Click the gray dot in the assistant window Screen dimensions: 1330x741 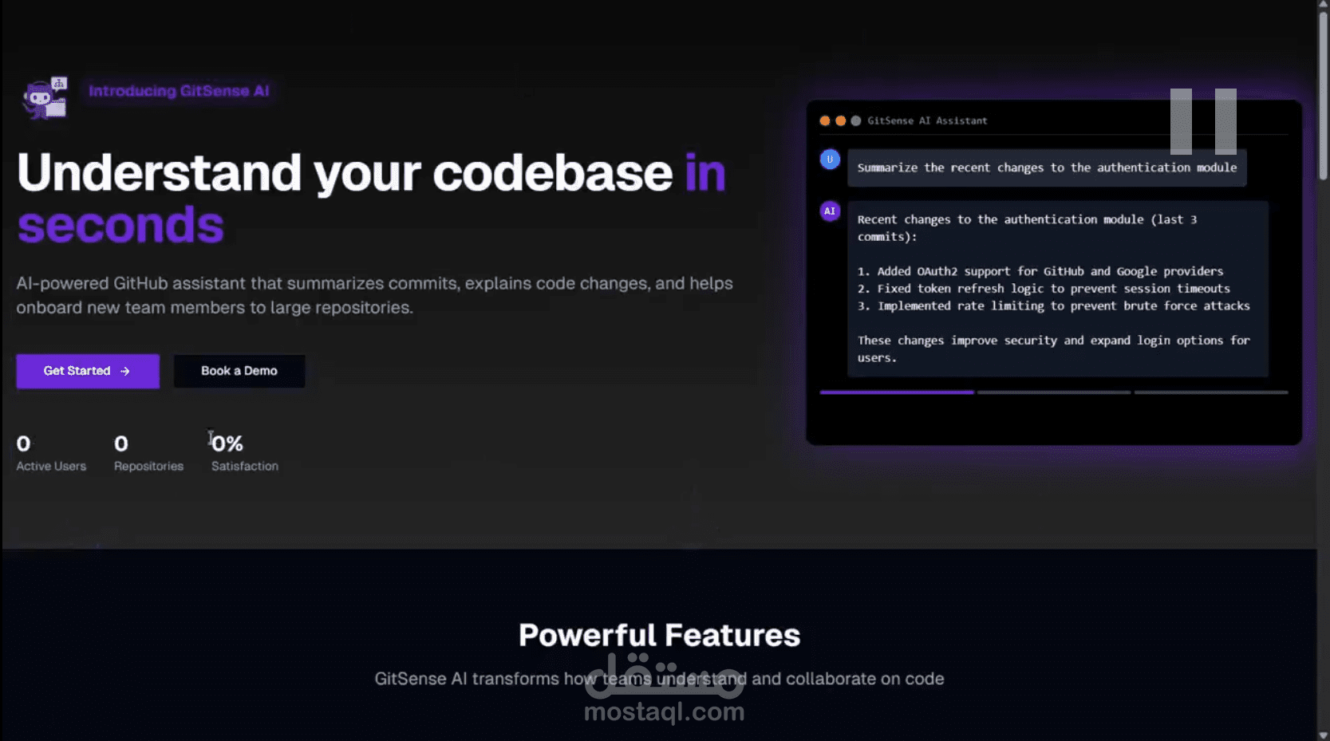coord(856,121)
